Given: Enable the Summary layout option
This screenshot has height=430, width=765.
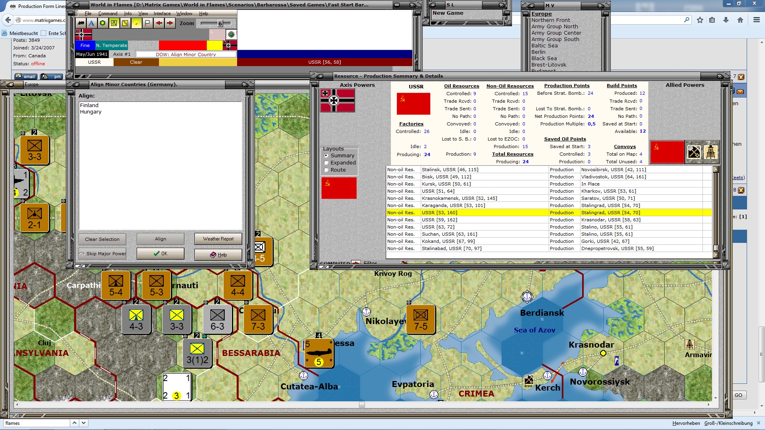Looking at the screenshot, I should point(326,156).
